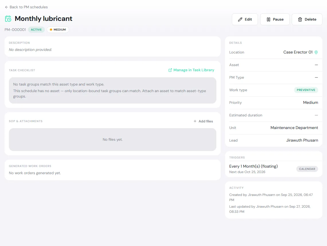The height and width of the screenshot is (246, 327).
Task: Click No work orders generated yet text
Action: tap(35, 173)
